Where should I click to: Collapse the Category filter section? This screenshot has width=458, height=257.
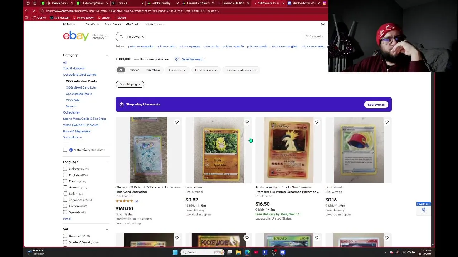[107, 55]
